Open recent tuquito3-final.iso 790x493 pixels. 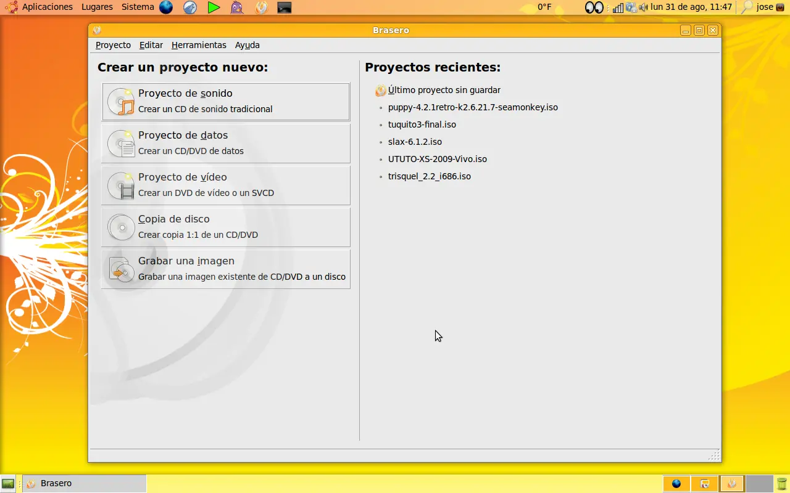(x=422, y=124)
